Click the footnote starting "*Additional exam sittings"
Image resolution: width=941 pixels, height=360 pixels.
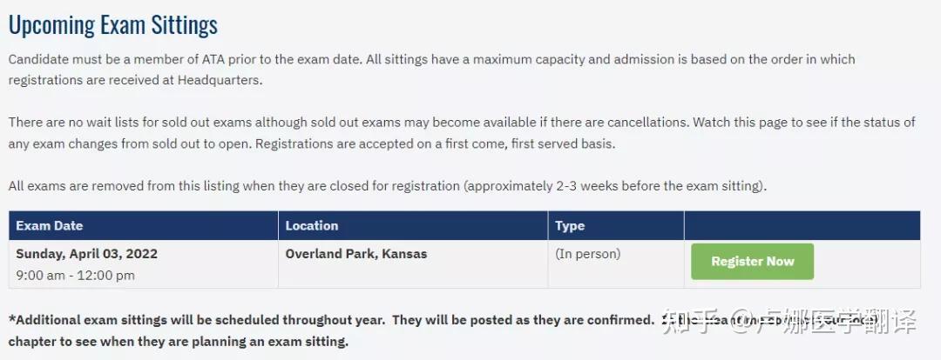(x=331, y=320)
